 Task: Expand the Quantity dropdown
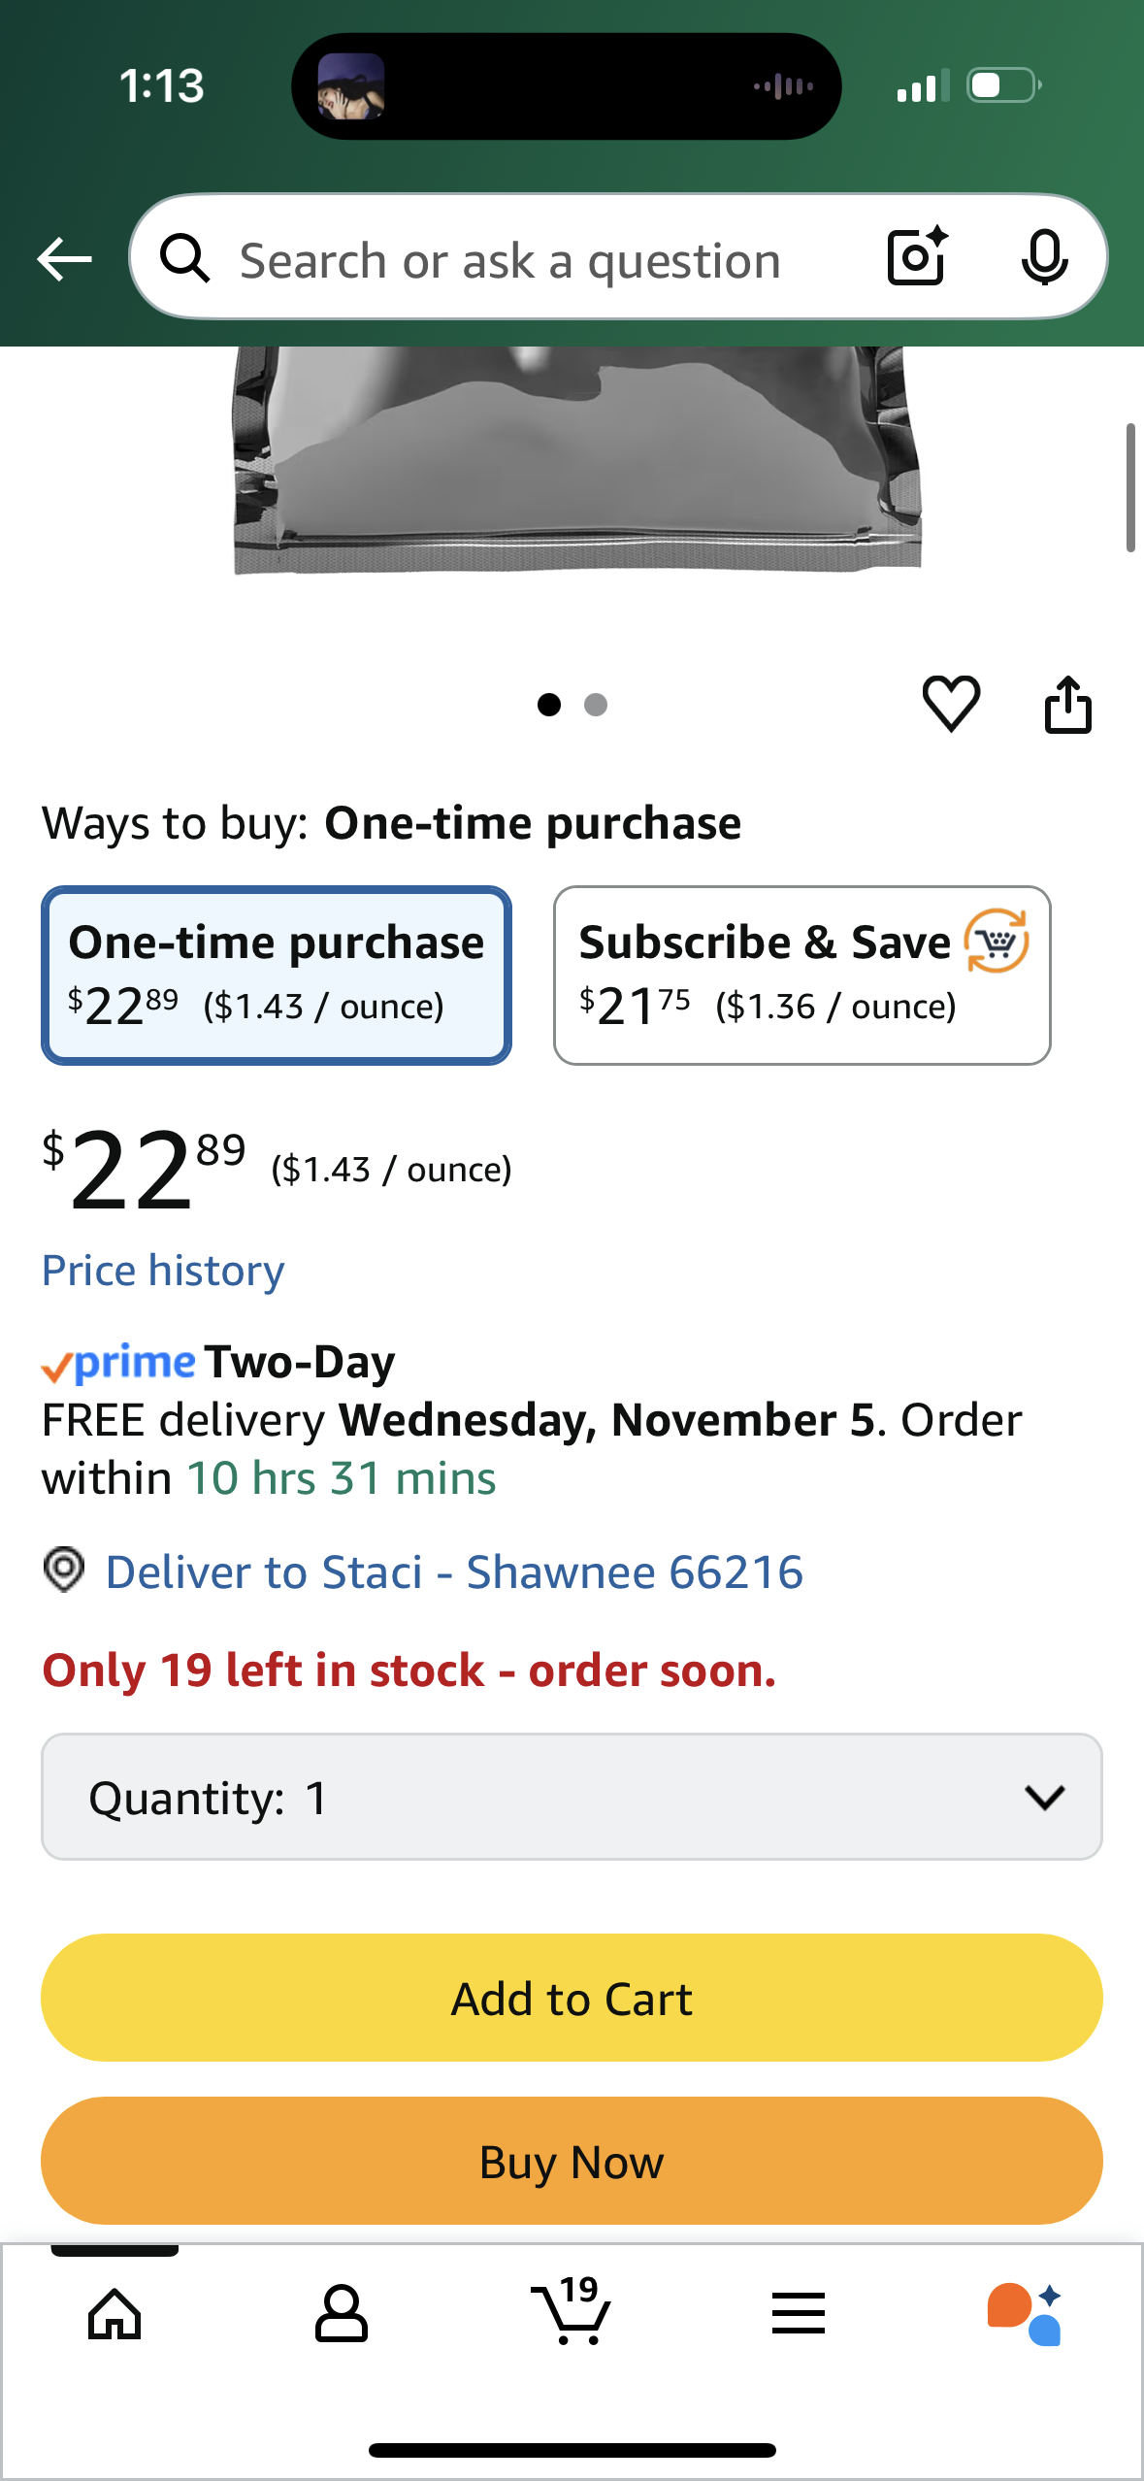point(572,1797)
